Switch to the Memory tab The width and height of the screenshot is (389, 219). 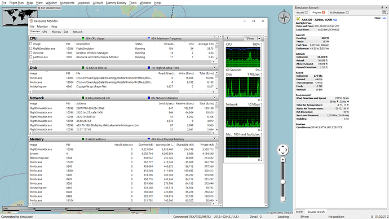click(x=56, y=32)
